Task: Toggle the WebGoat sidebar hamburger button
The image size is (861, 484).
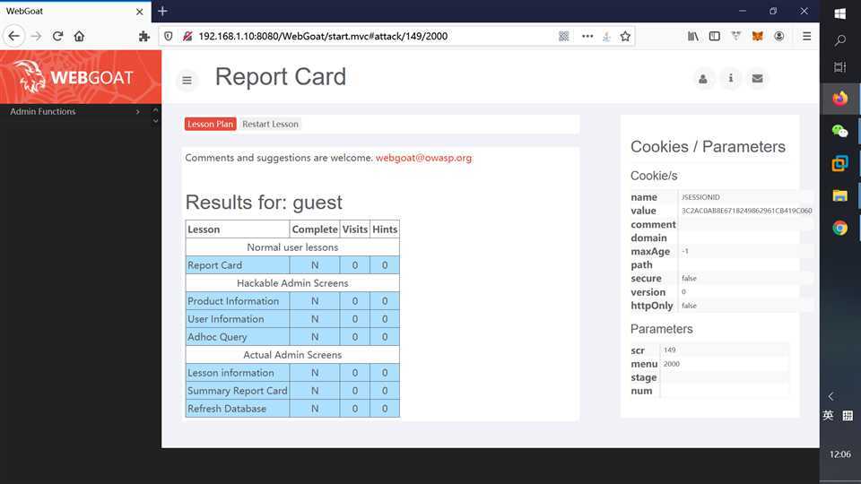Action: (x=187, y=81)
